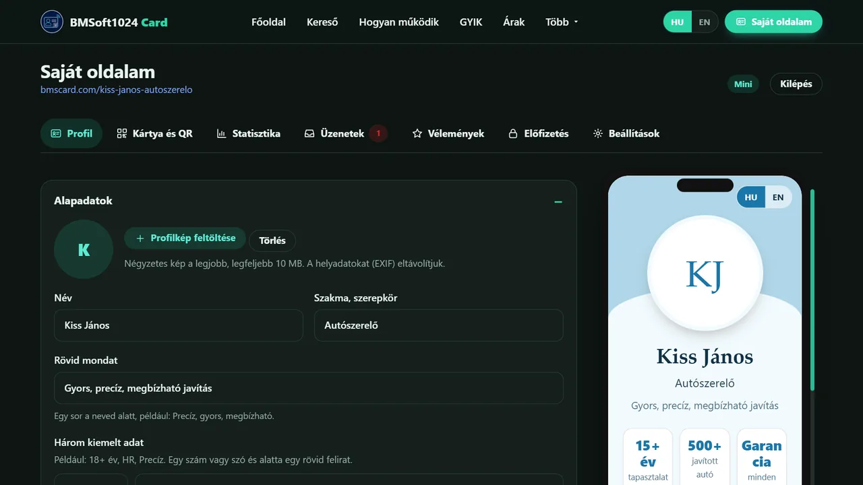Collapse the Alapadatok section
The width and height of the screenshot is (863, 485).
coord(558,201)
